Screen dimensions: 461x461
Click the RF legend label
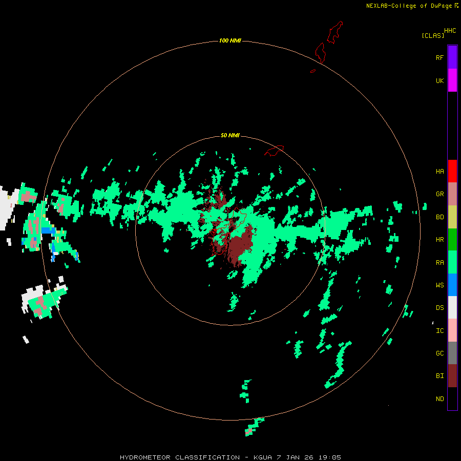[x=439, y=57]
